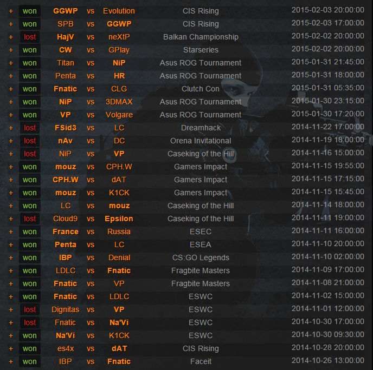Open team France link
The image size is (373, 370).
pos(66,232)
